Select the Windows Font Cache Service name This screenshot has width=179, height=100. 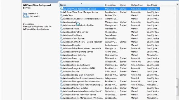pyautogui.click(x=76, y=65)
